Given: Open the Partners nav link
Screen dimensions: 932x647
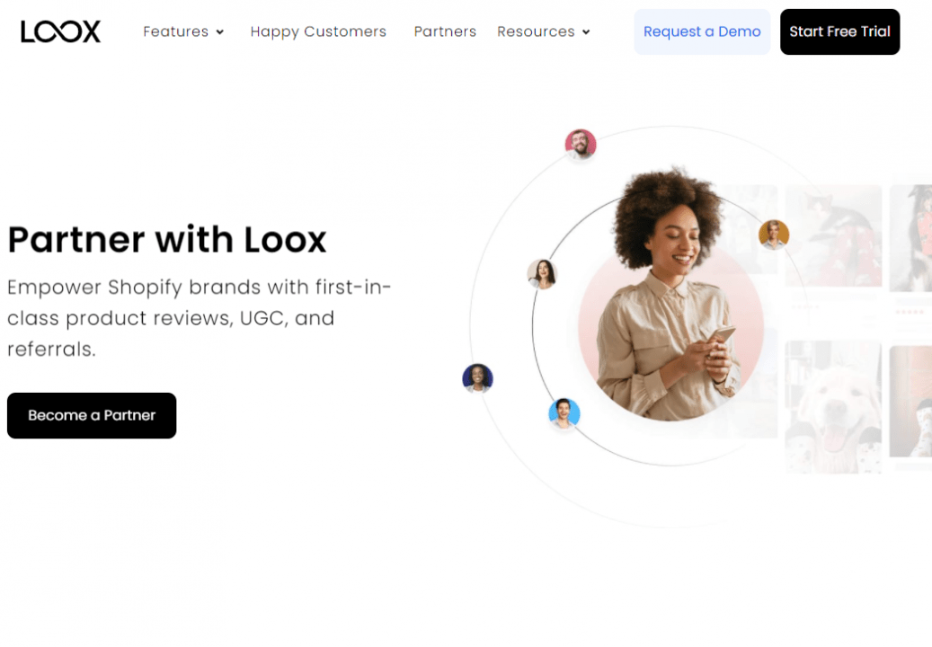Looking at the screenshot, I should pyautogui.click(x=445, y=31).
